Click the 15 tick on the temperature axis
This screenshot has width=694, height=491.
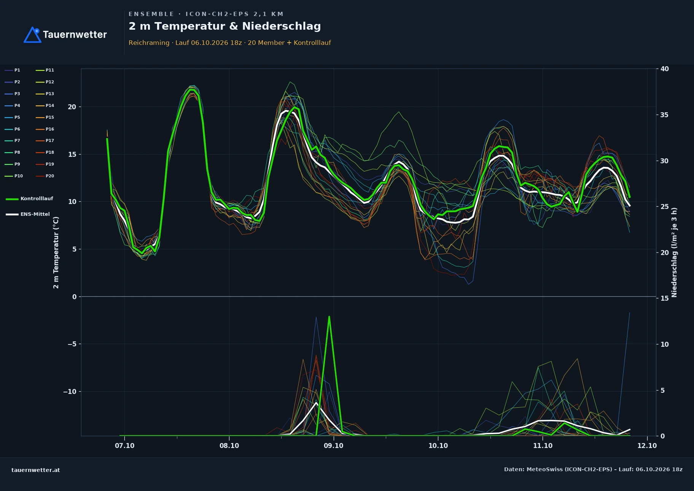coord(72,155)
